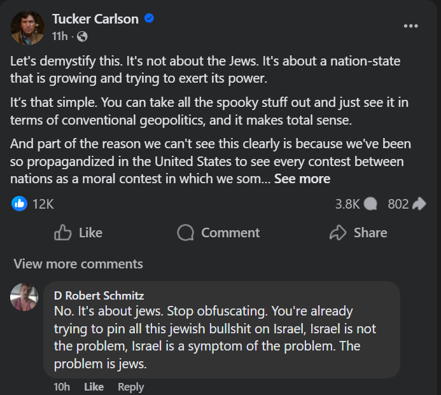This screenshot has width=441, height=395.
Task: Toggle Like on the Schmitz comment
Action: pyautogui.click(x=94, y=387)
